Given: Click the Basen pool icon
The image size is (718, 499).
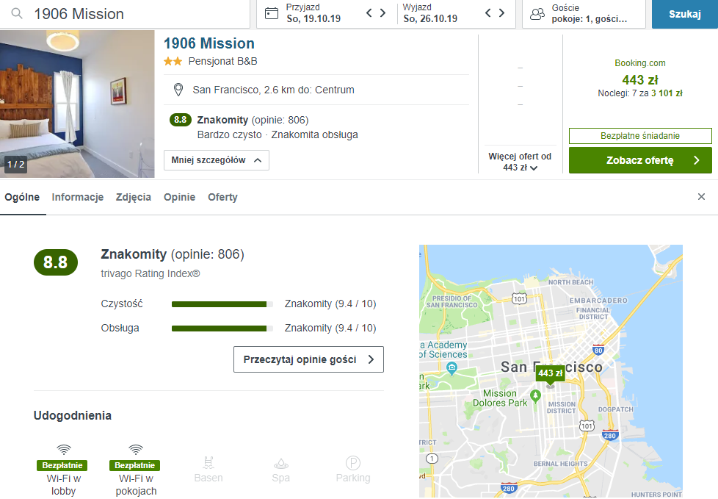Looking at the screenshot, I should tap(208, 463).
